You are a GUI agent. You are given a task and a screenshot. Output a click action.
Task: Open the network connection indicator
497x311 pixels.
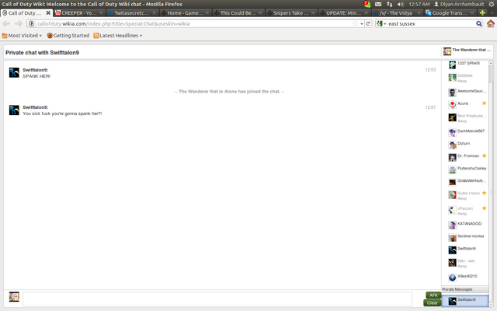coord(390,4)
